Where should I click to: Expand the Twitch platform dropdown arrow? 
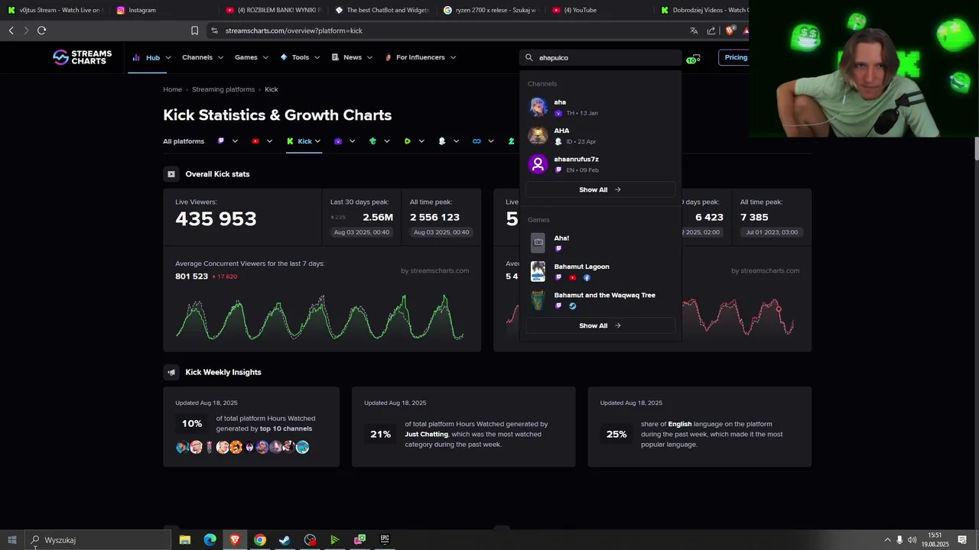click(235, 141)
